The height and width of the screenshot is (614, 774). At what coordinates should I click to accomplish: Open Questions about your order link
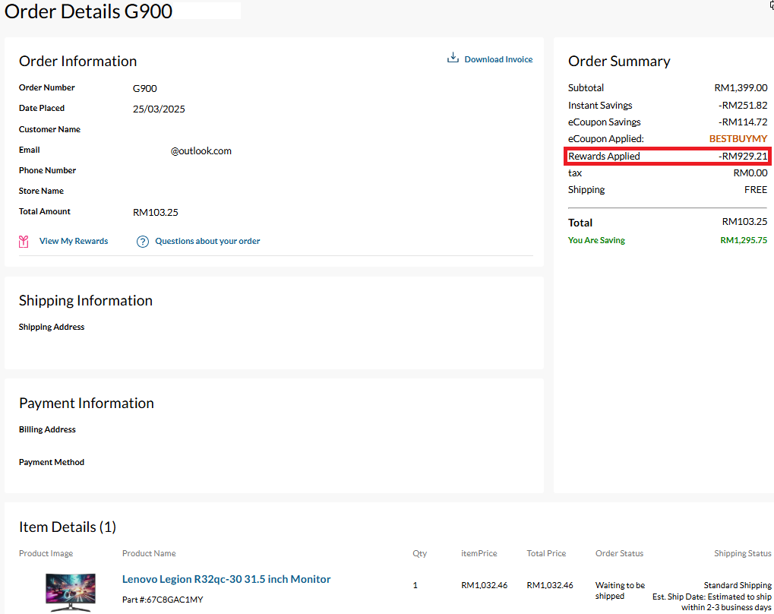207,241
